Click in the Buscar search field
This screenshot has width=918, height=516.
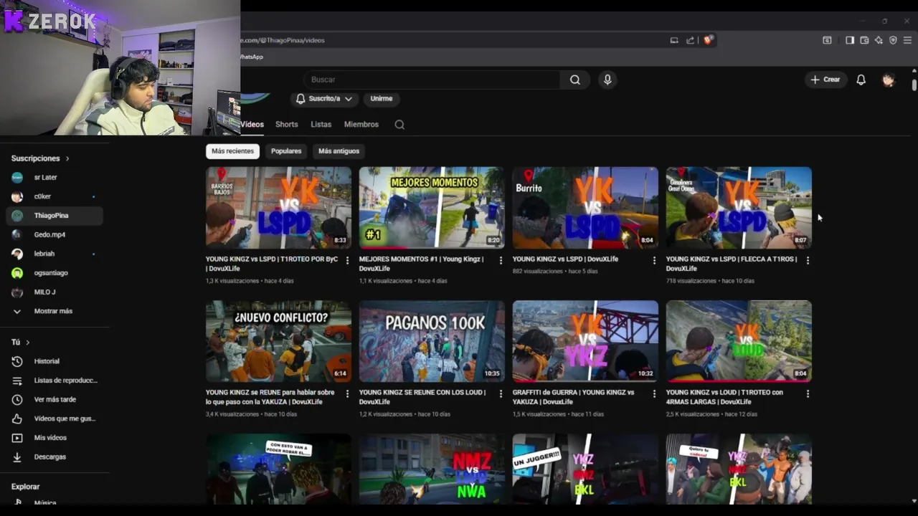[x=432, y=80]
